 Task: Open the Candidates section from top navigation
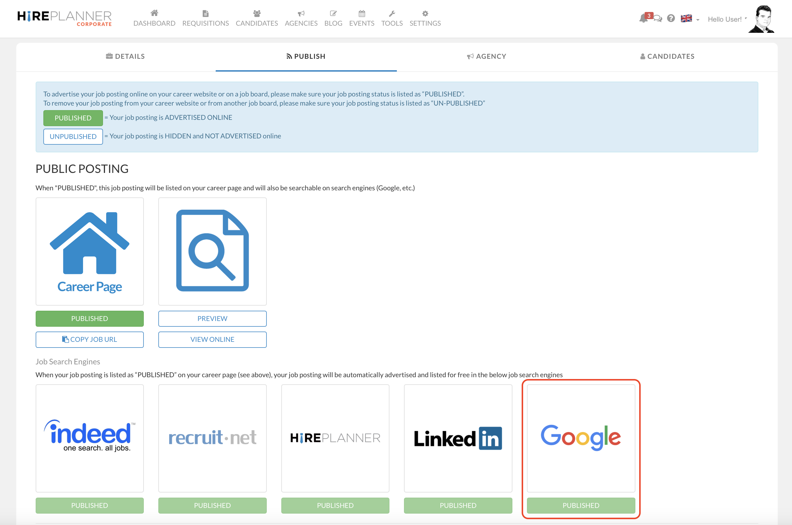(256, 19)
